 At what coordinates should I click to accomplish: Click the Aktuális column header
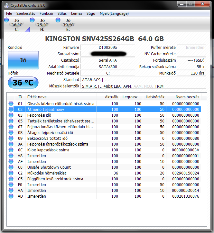click(x=108, y=97)
